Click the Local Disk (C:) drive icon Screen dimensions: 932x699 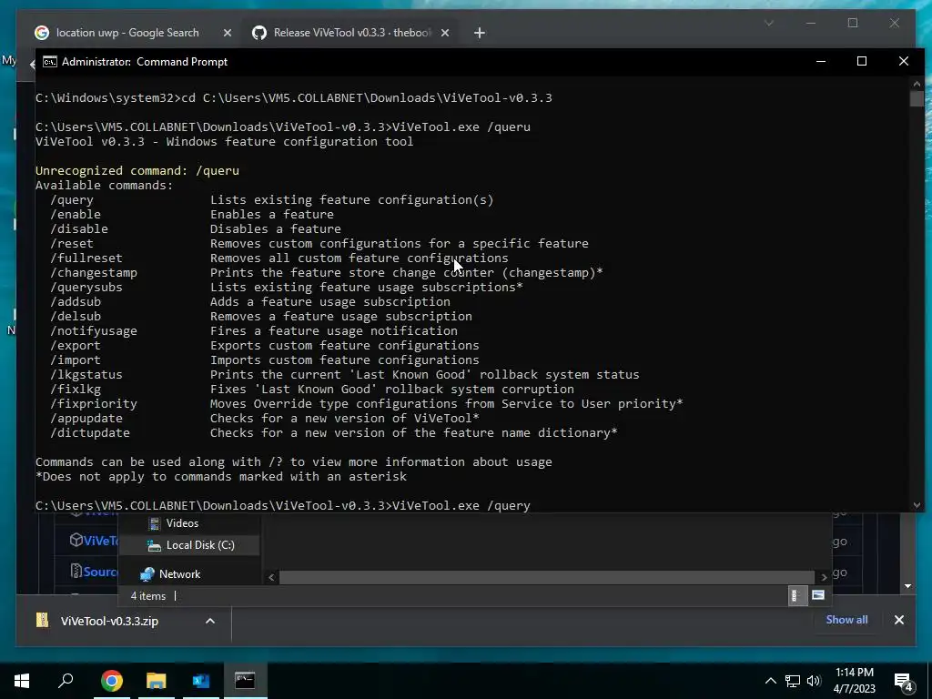click(x=154, y=545)
